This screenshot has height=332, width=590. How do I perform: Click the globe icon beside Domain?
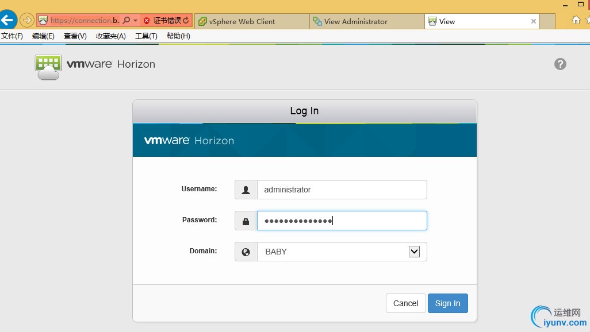[x=246, y=252]
